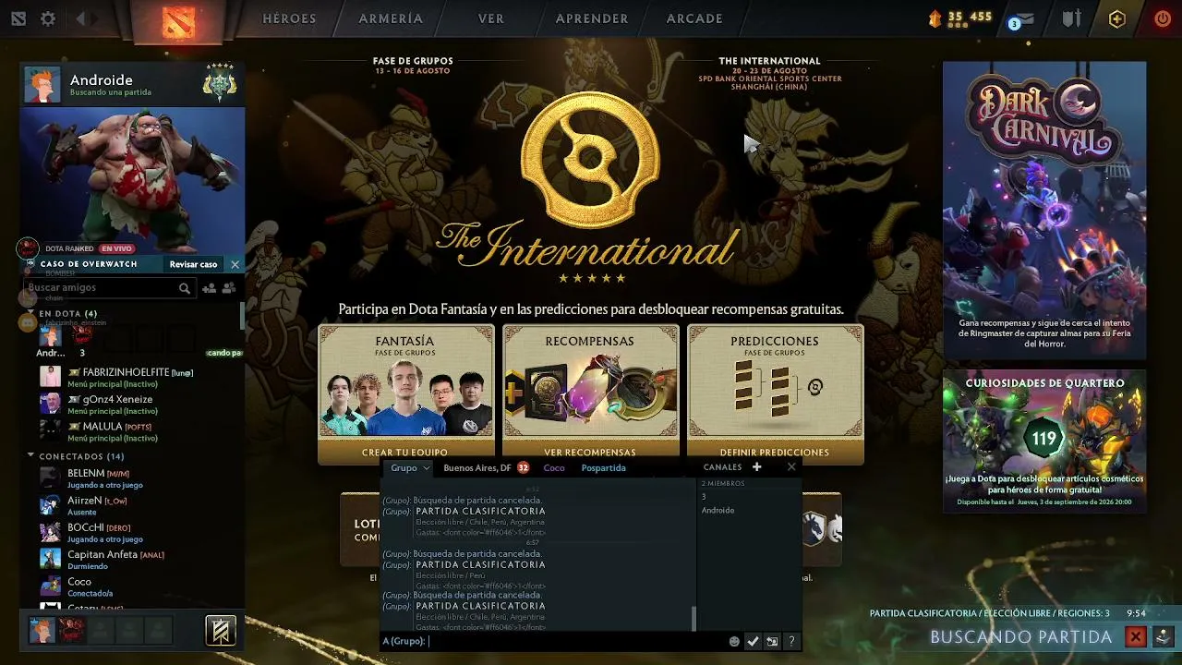Screen dimensions: 1182x665
Task: Click Androide in chat members list
Action: coord(718,510)
